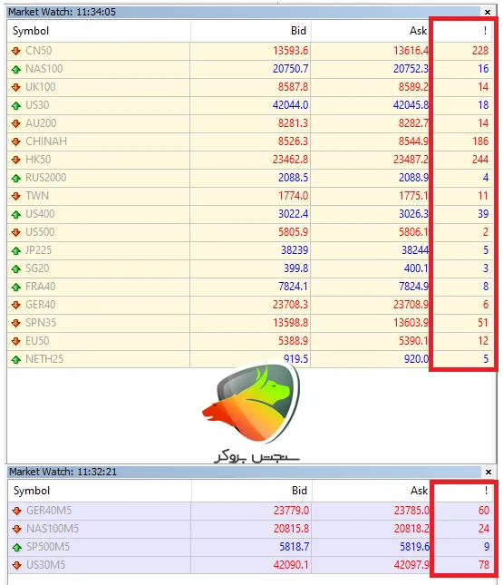Image resolution: width=503 pixels, height=585 pixels.
Task: Click the Ask column header in top panel
Action: pos(371,31)
